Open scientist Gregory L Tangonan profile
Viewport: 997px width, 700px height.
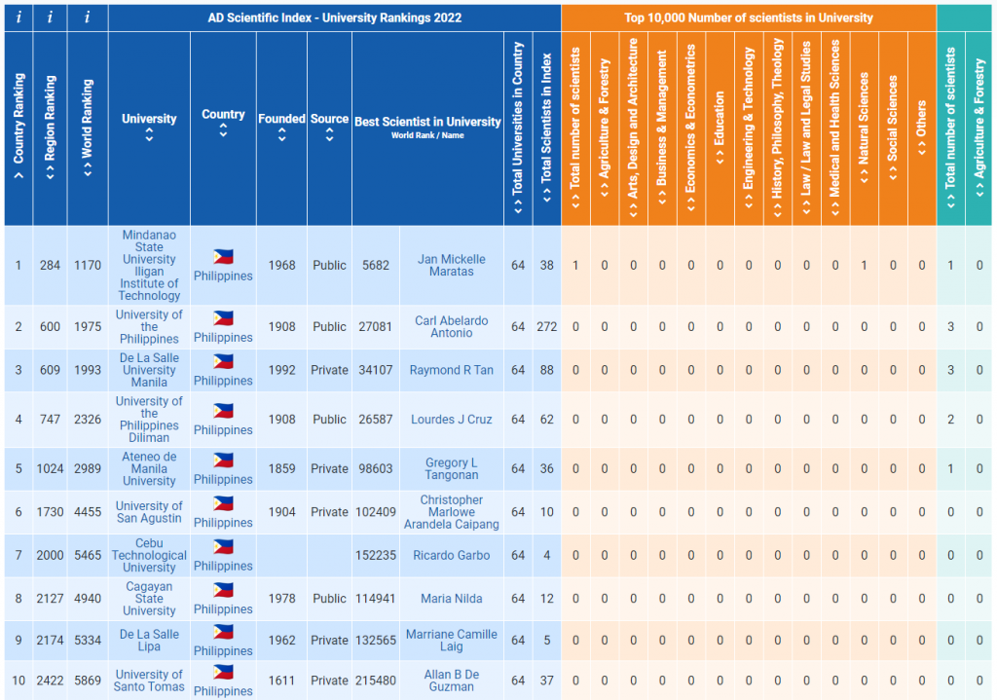(x=452, y=468)
